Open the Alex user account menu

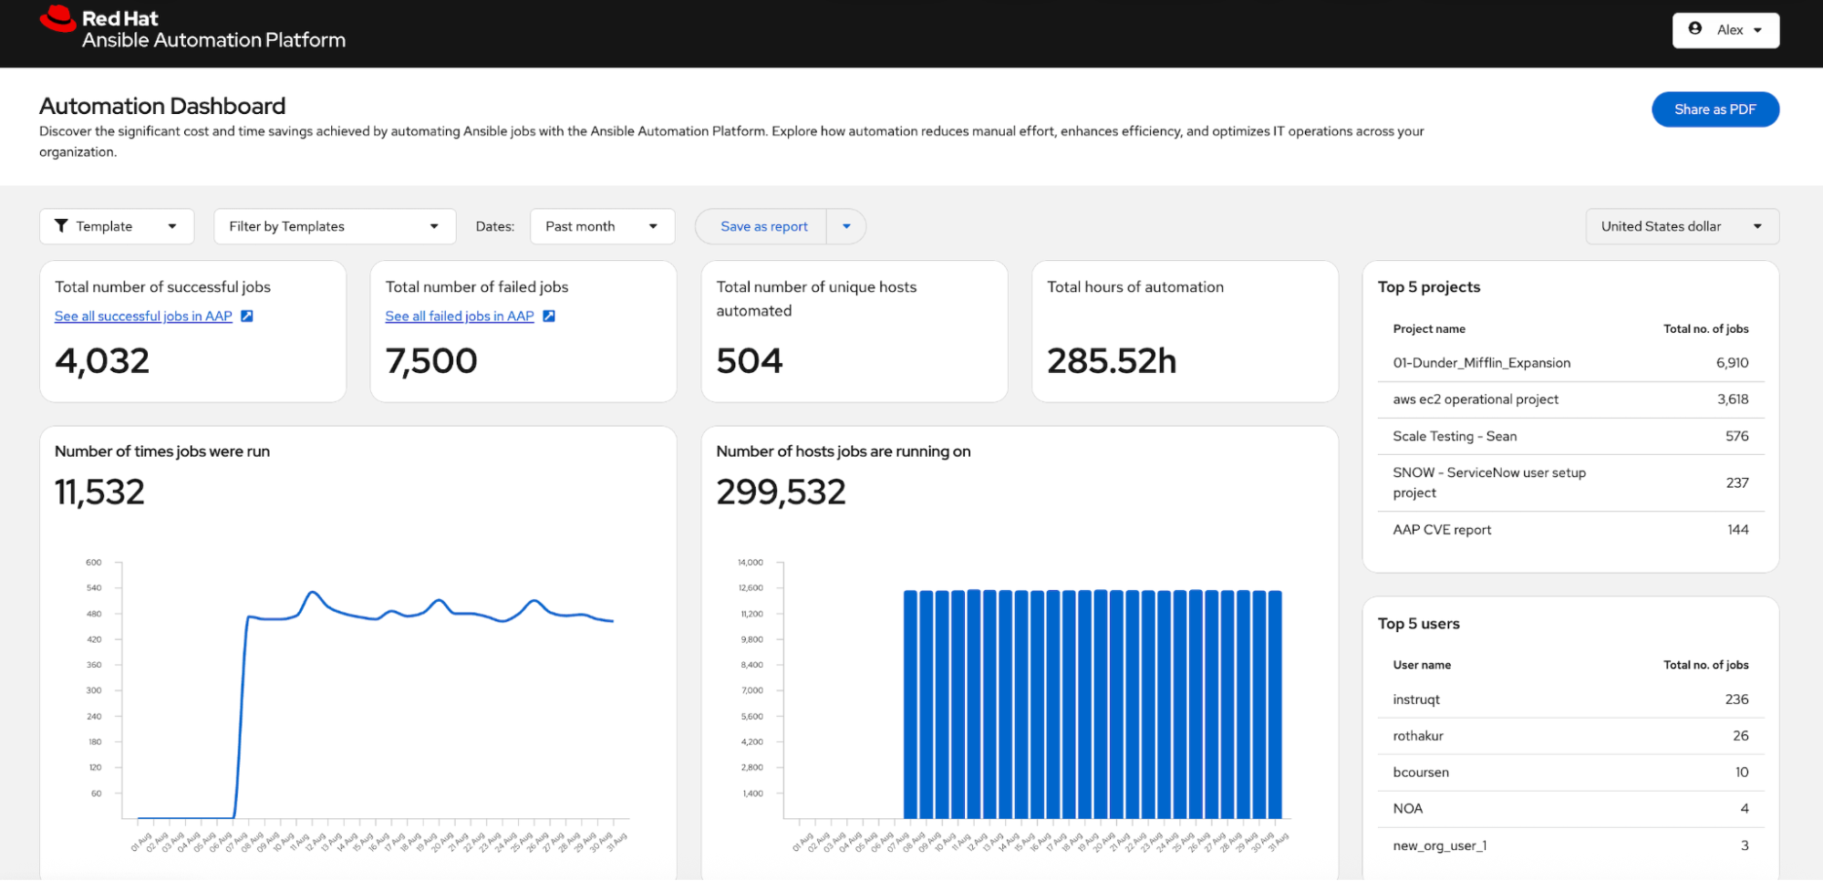(x=1725, y=30)
